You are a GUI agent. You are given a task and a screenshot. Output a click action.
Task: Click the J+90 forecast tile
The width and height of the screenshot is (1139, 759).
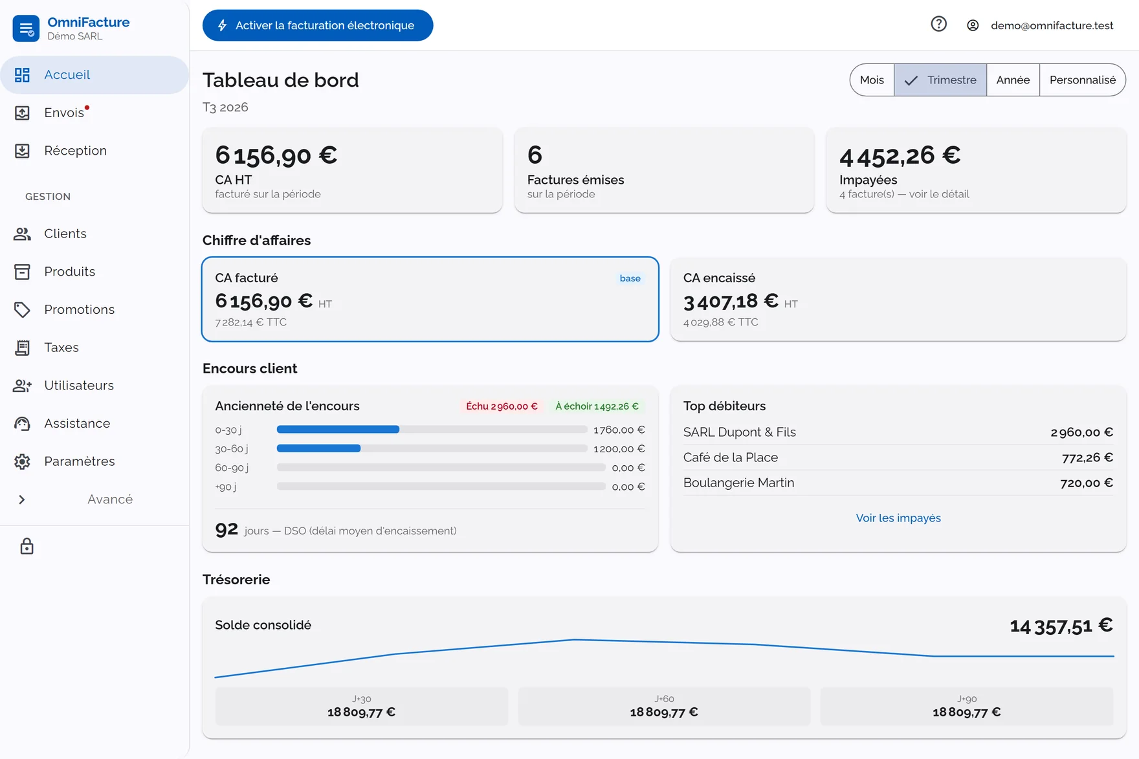pos(967,707)
